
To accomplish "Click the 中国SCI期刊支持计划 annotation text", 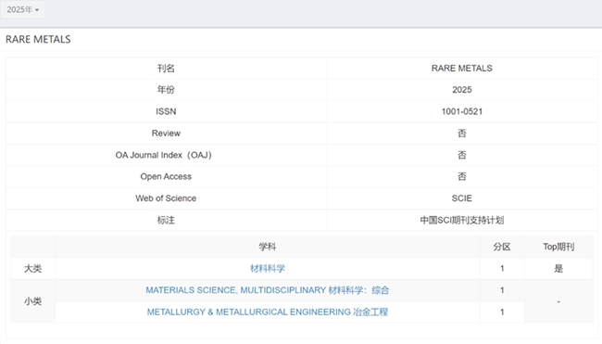I will pyautogui.click(x=462, y=221).
